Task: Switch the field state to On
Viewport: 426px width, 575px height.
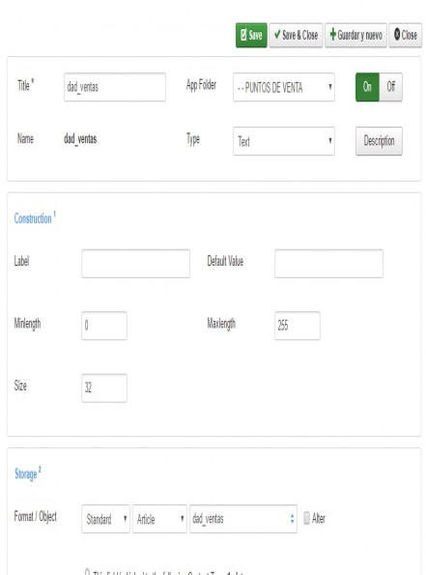Action: click(367, 87)
